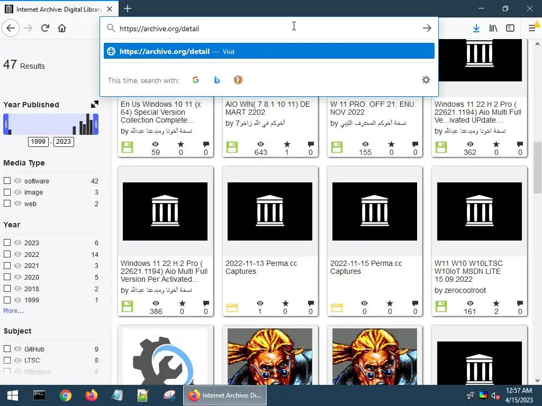The image size is (542, 406).
Task: Open Command Prompt from taskbar
Action: 39,395
